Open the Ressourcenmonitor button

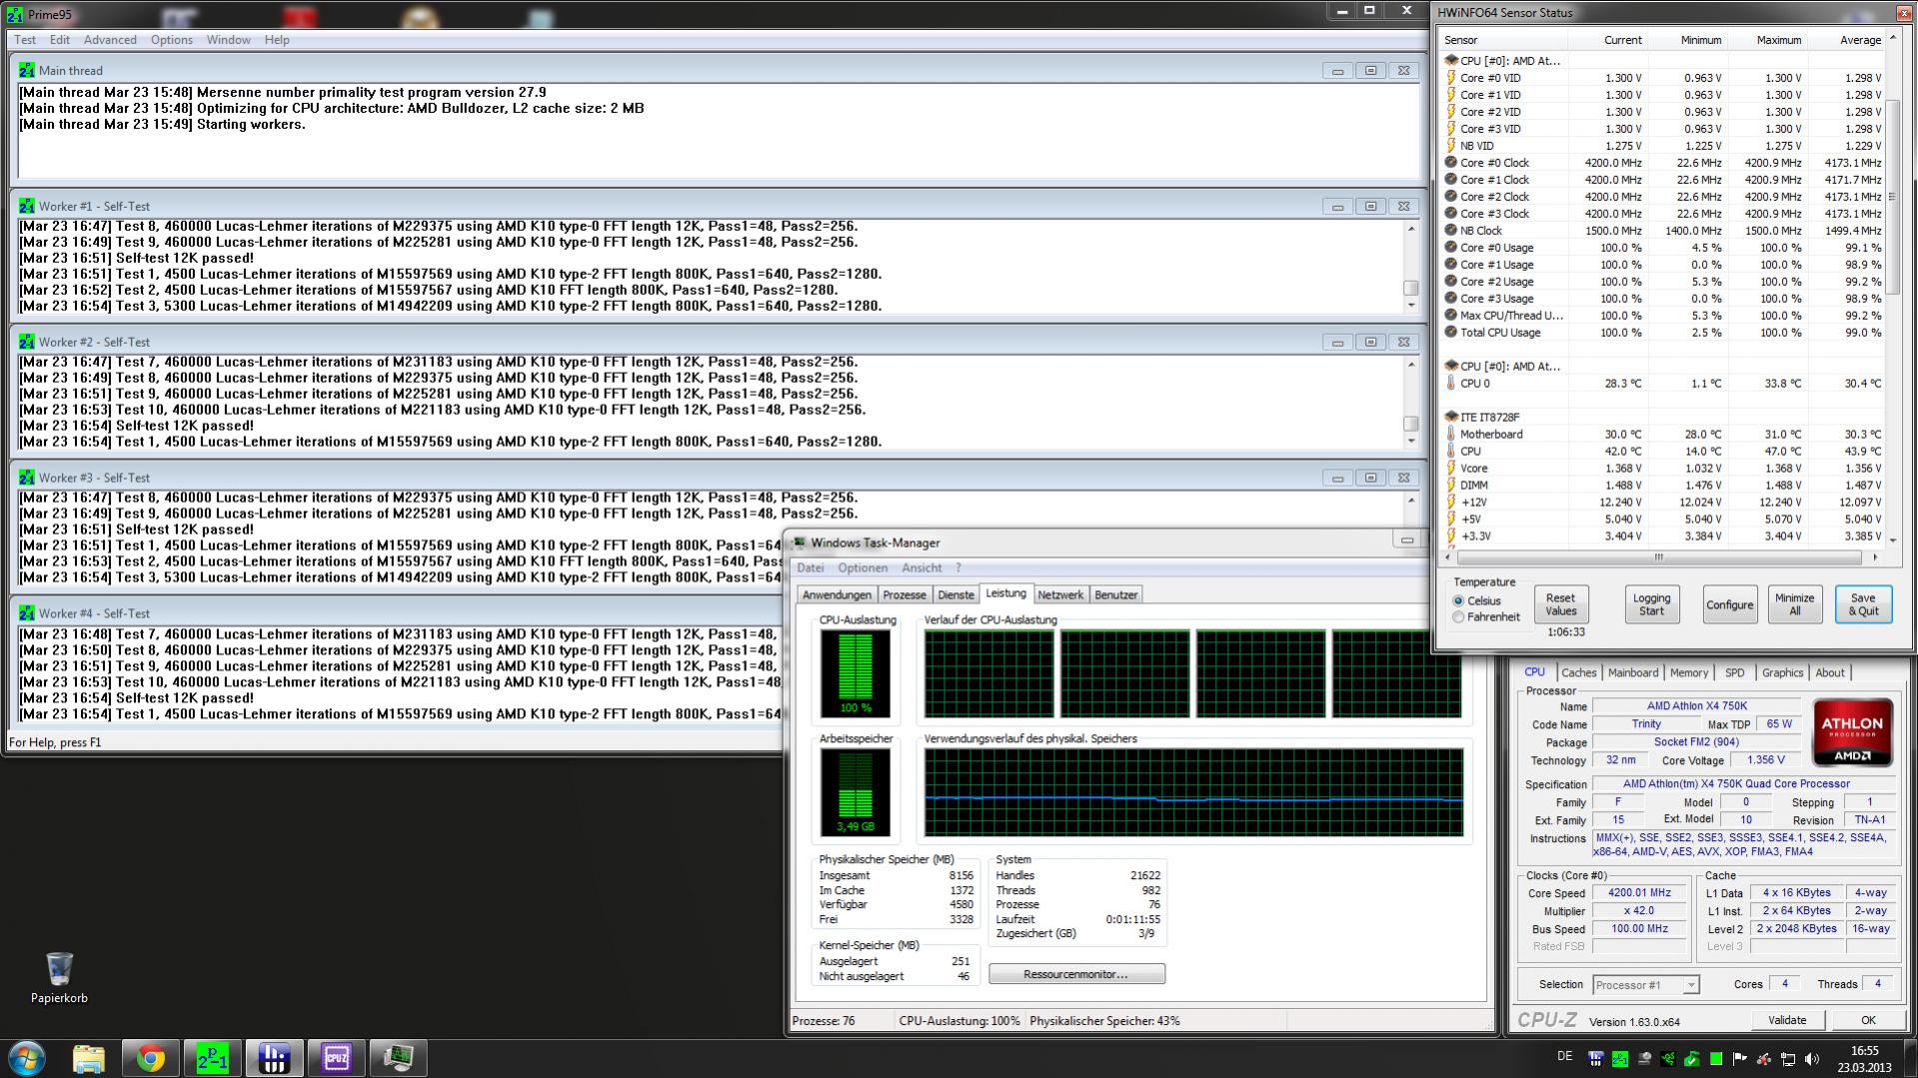click(1076, 974)
